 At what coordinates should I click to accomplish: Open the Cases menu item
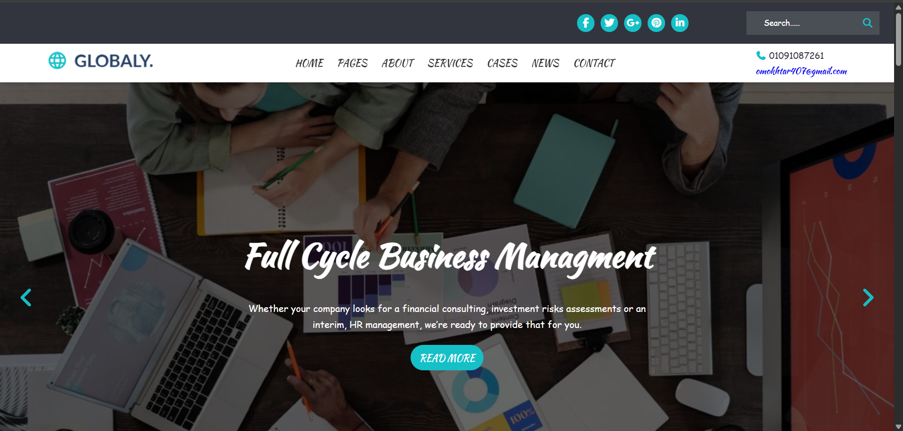tap(502, 63)
